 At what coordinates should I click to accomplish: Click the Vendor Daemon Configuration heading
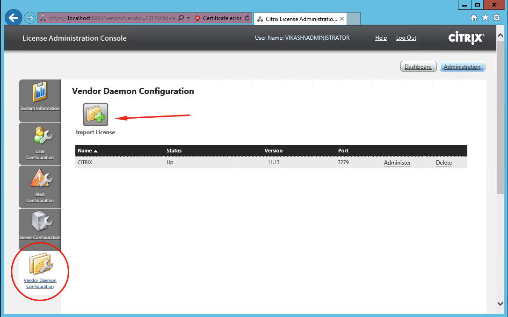(133, 91)
